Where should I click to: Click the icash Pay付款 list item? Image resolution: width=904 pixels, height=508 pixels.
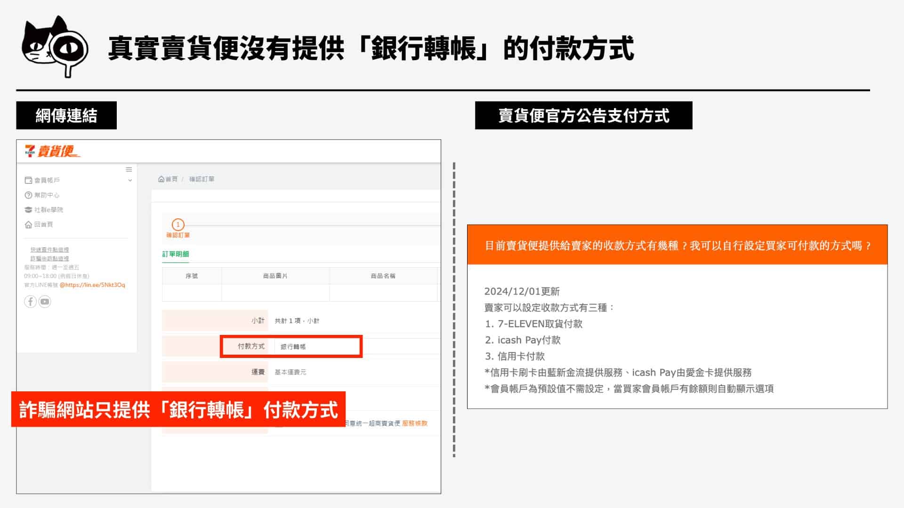(523, 340)
